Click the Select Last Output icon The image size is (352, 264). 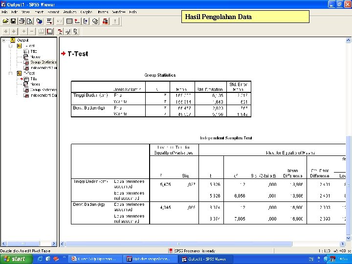point(105,21)
